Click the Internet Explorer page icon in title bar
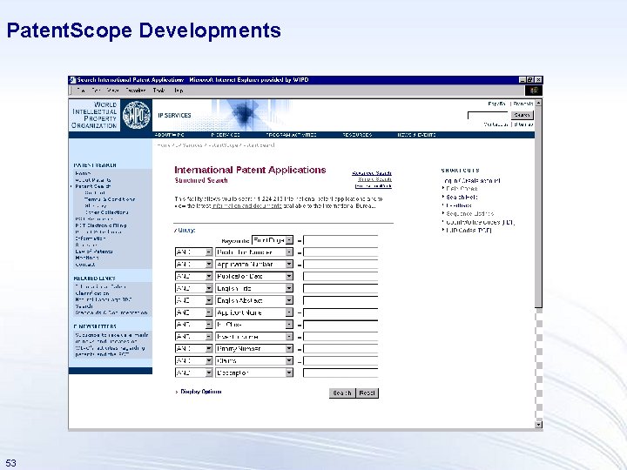Screen dimensions: 627x470 [72, 80]
